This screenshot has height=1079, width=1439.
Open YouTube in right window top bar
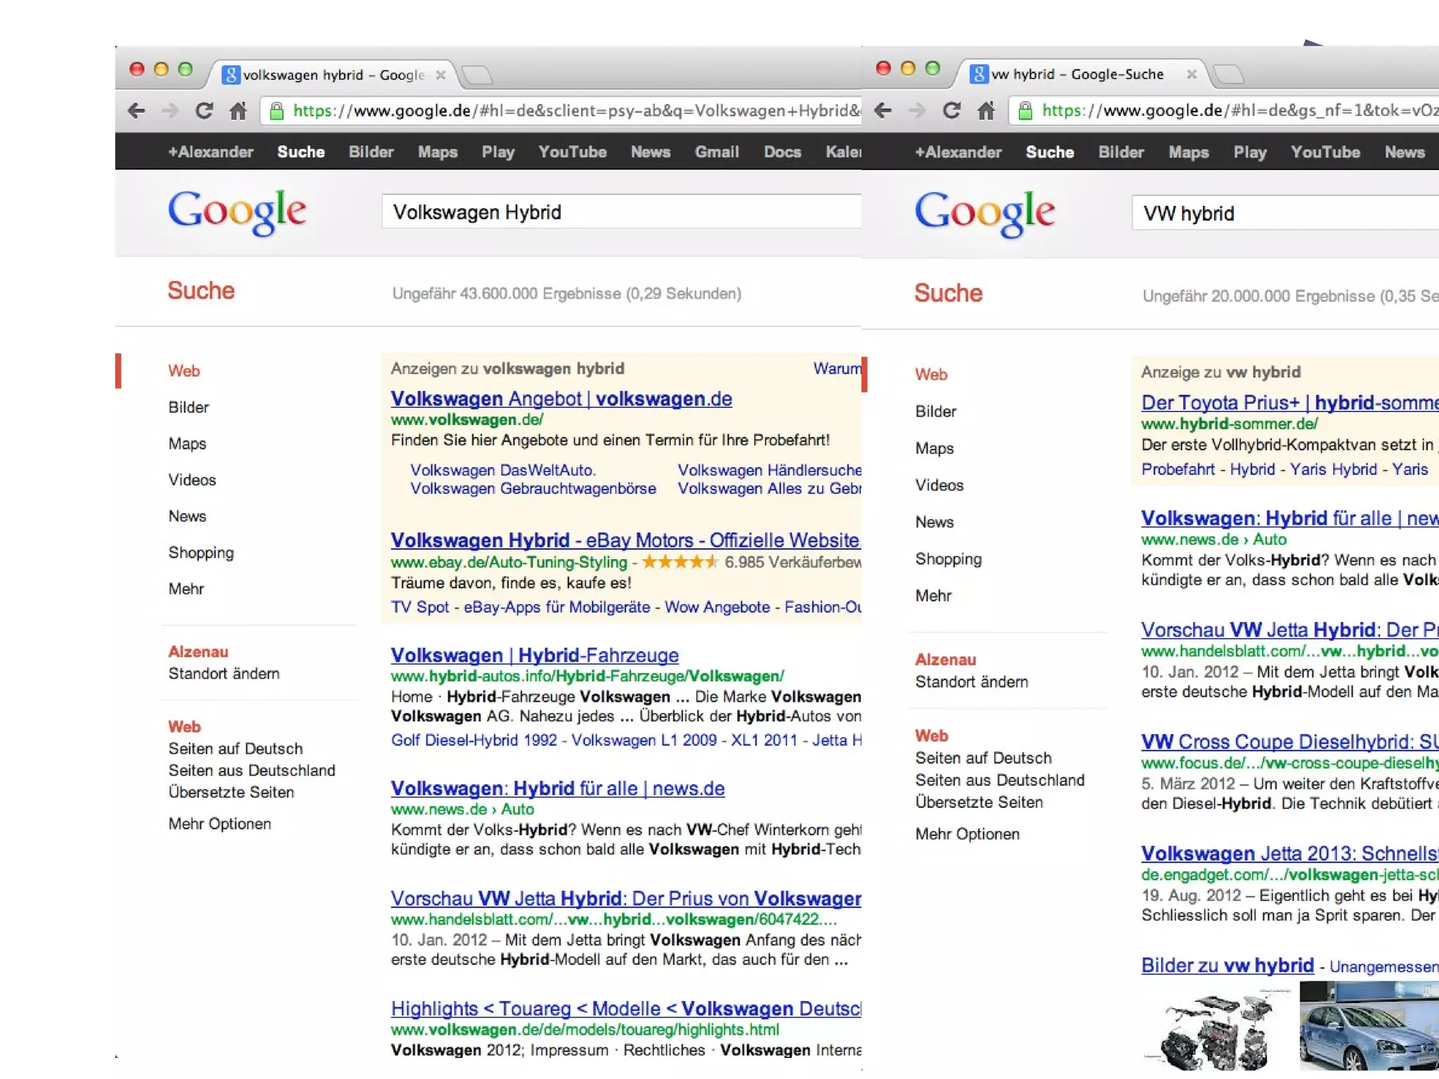click(1325, 152)
